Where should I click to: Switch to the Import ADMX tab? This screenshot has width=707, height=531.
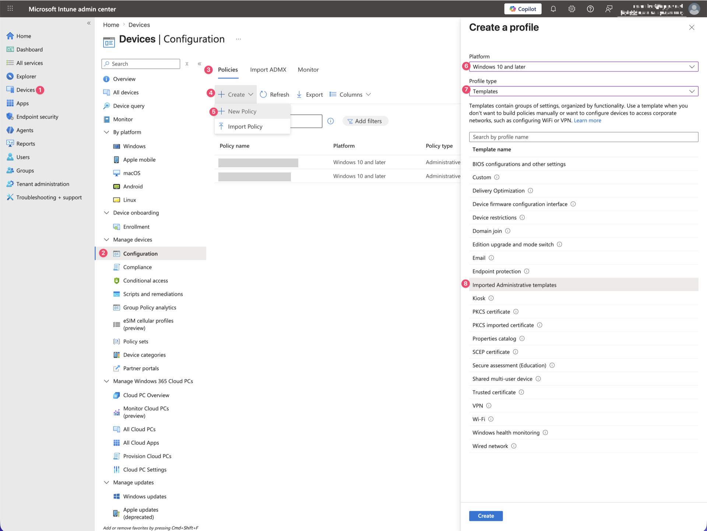point(268,70)
